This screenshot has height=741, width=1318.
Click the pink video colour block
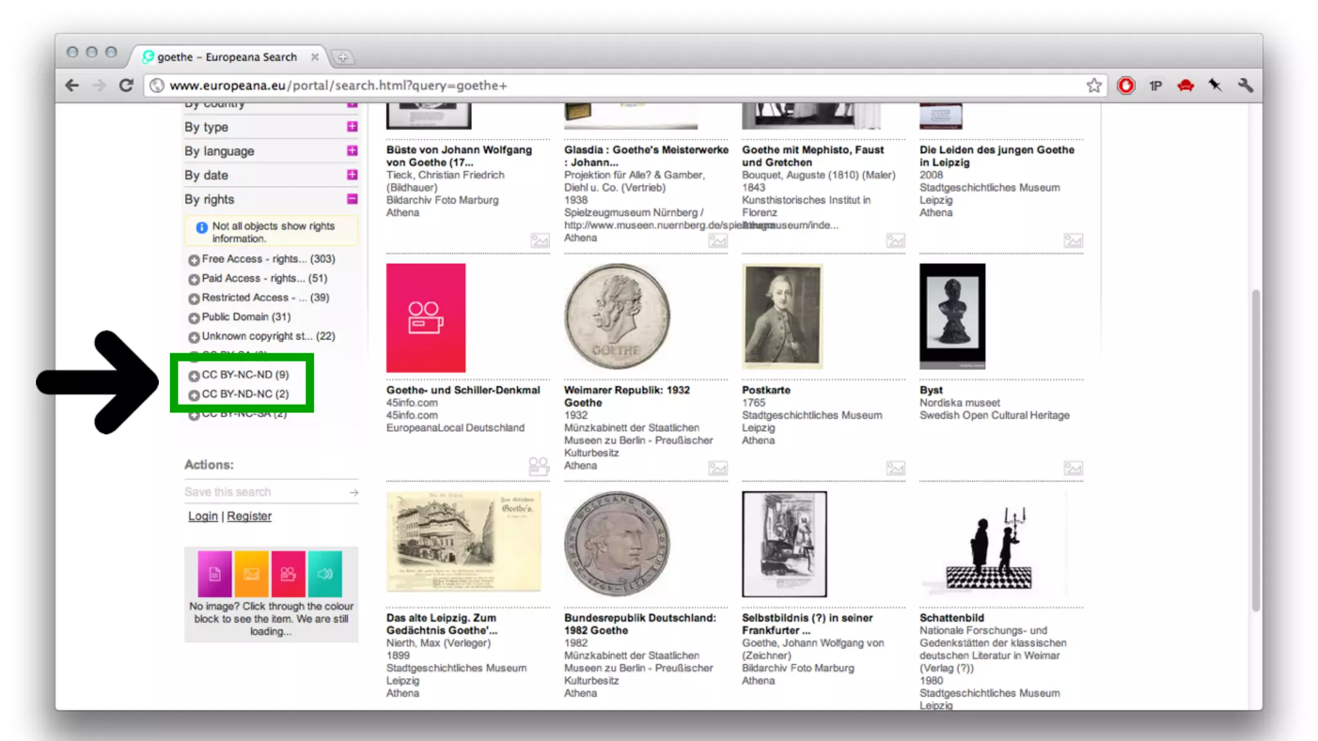[288, 573]
